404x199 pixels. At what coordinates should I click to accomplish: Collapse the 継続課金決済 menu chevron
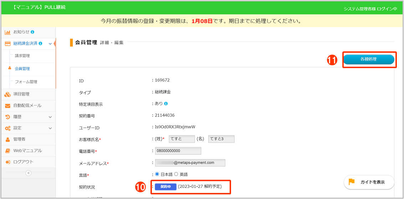tap(50, 44)
